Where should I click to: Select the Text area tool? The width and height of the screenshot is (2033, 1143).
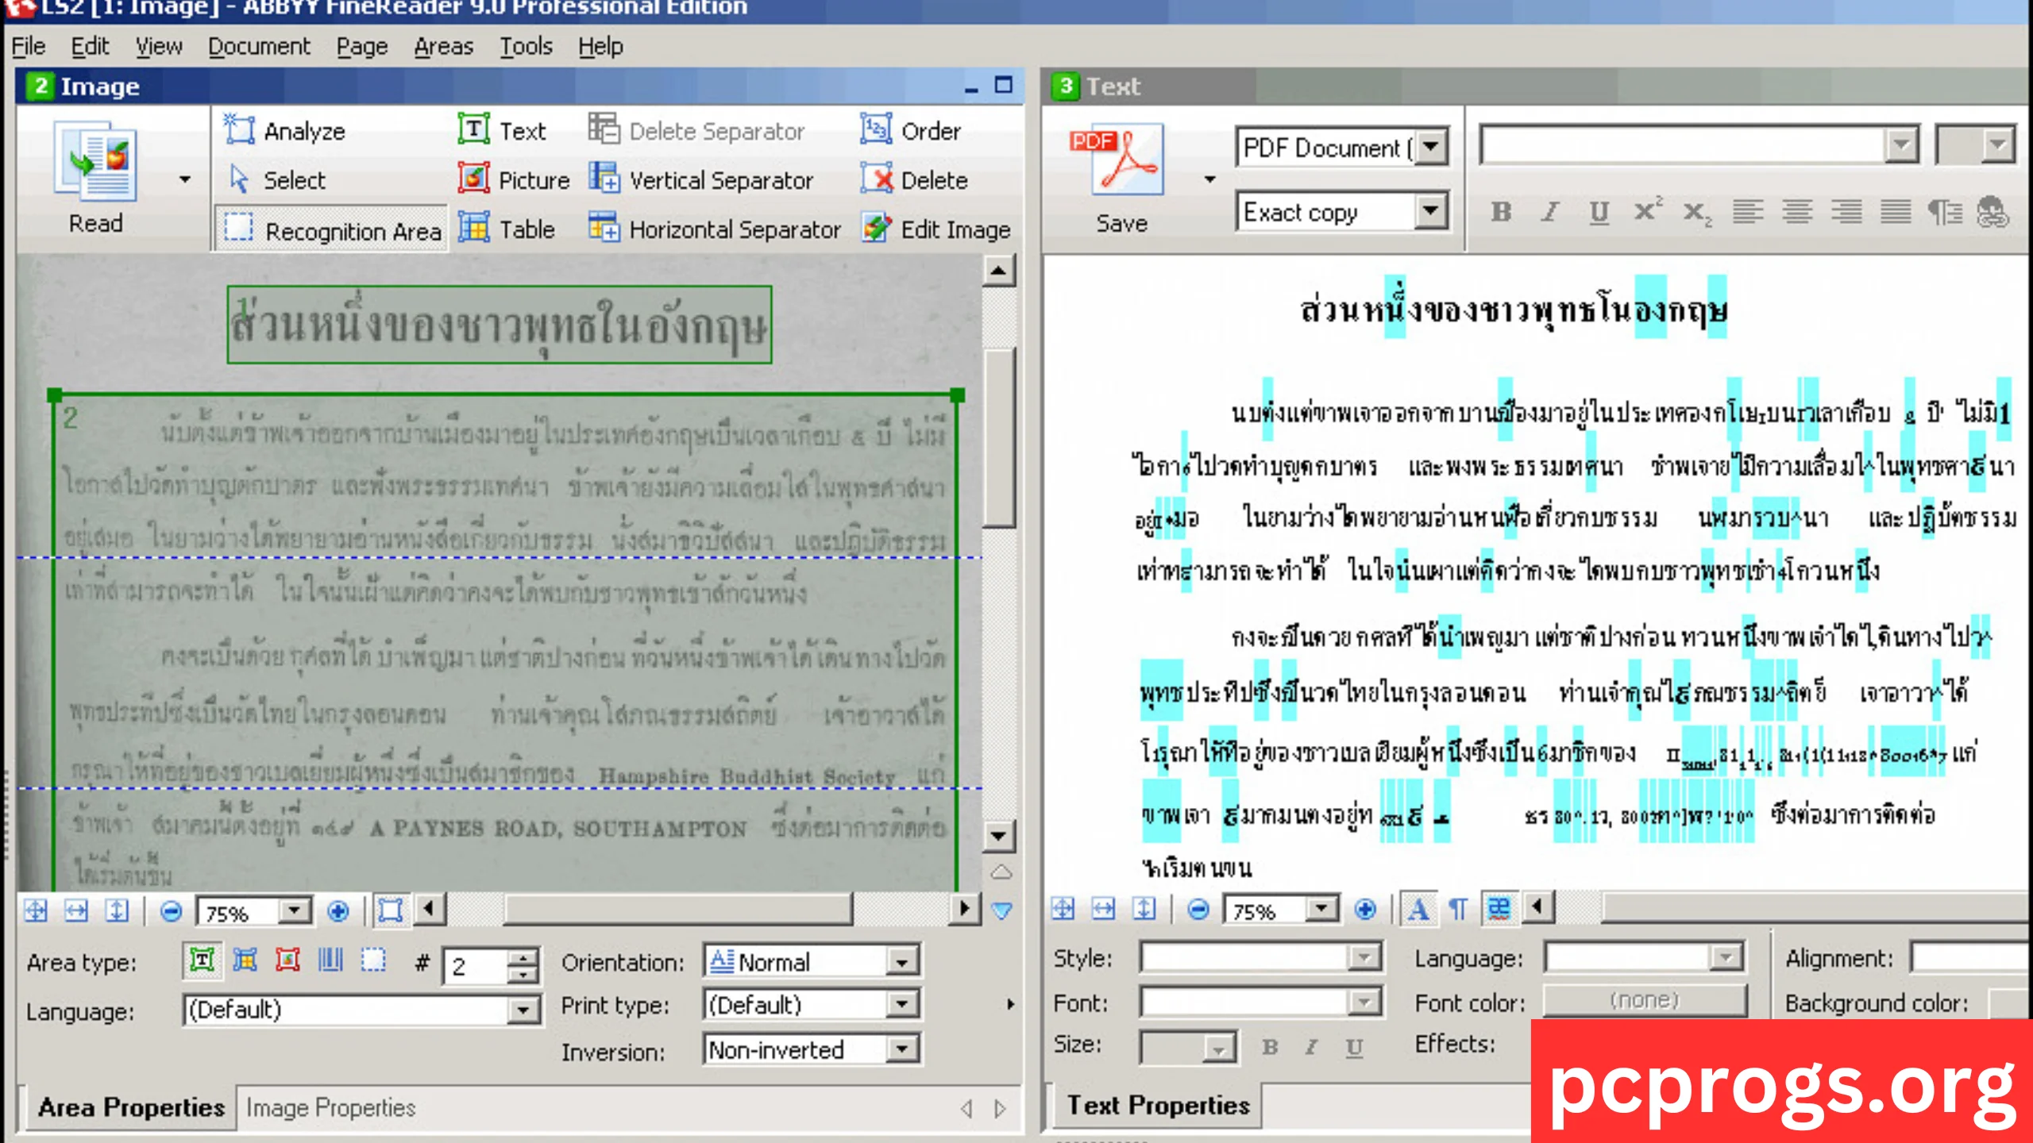tap(502, 130)
